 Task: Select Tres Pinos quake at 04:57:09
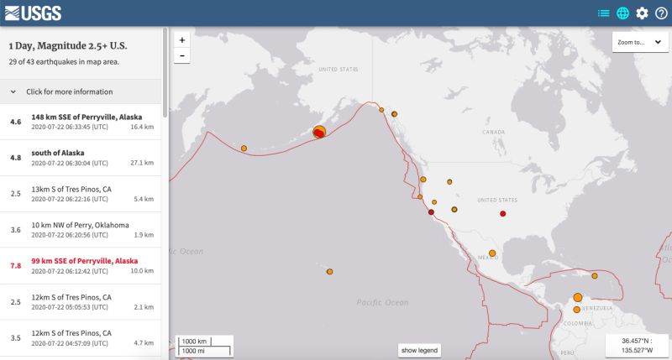81,337
